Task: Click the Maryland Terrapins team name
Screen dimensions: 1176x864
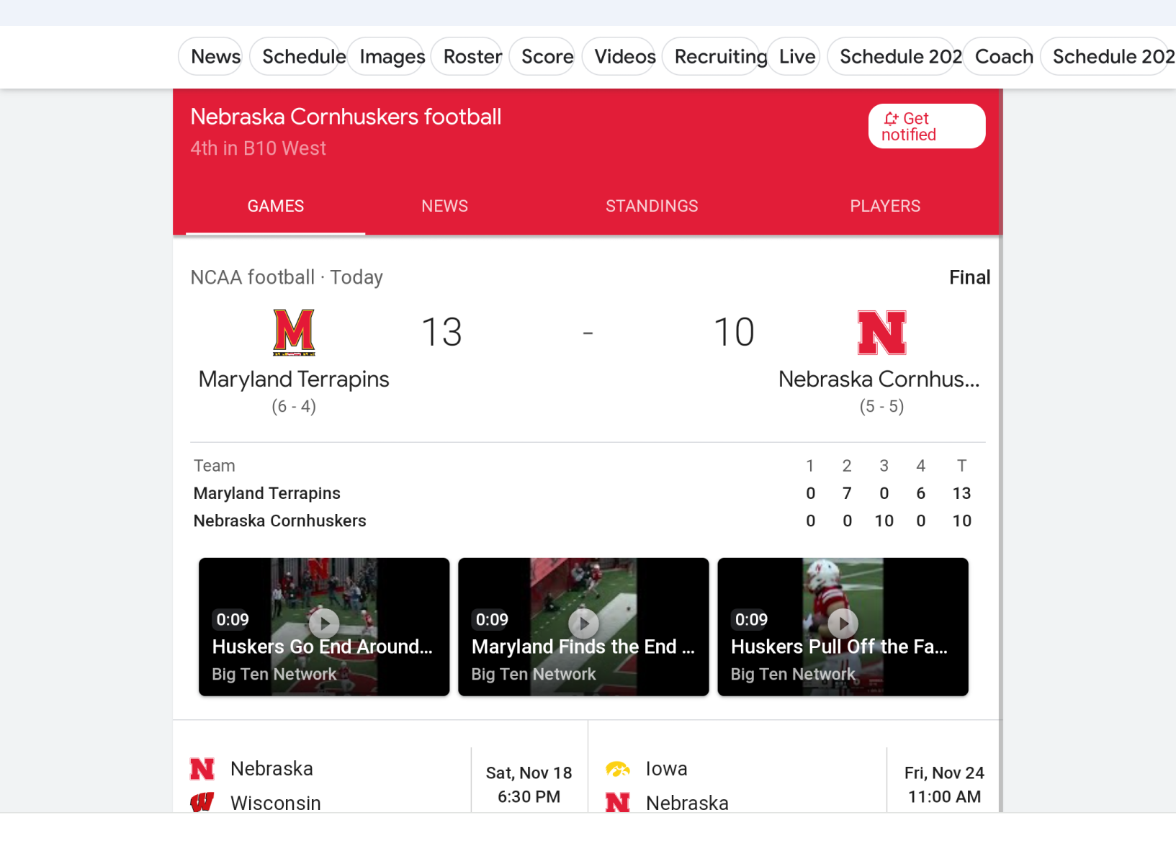Action: pyautogui.click(x=294, y=379)
